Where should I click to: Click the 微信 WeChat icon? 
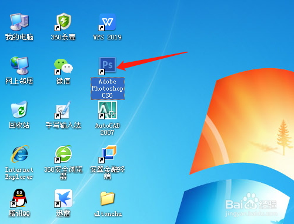(x=63, y=66)
